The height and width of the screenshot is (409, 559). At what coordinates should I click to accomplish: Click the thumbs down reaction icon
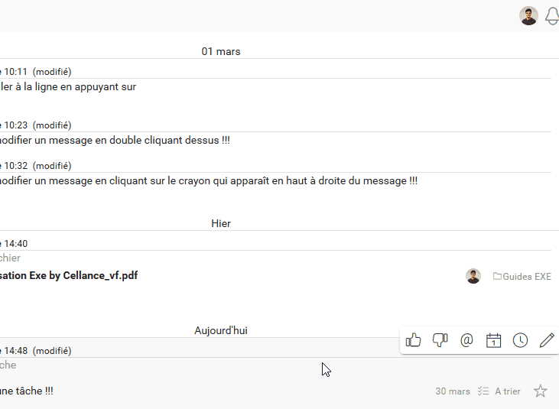coord(440,340)
